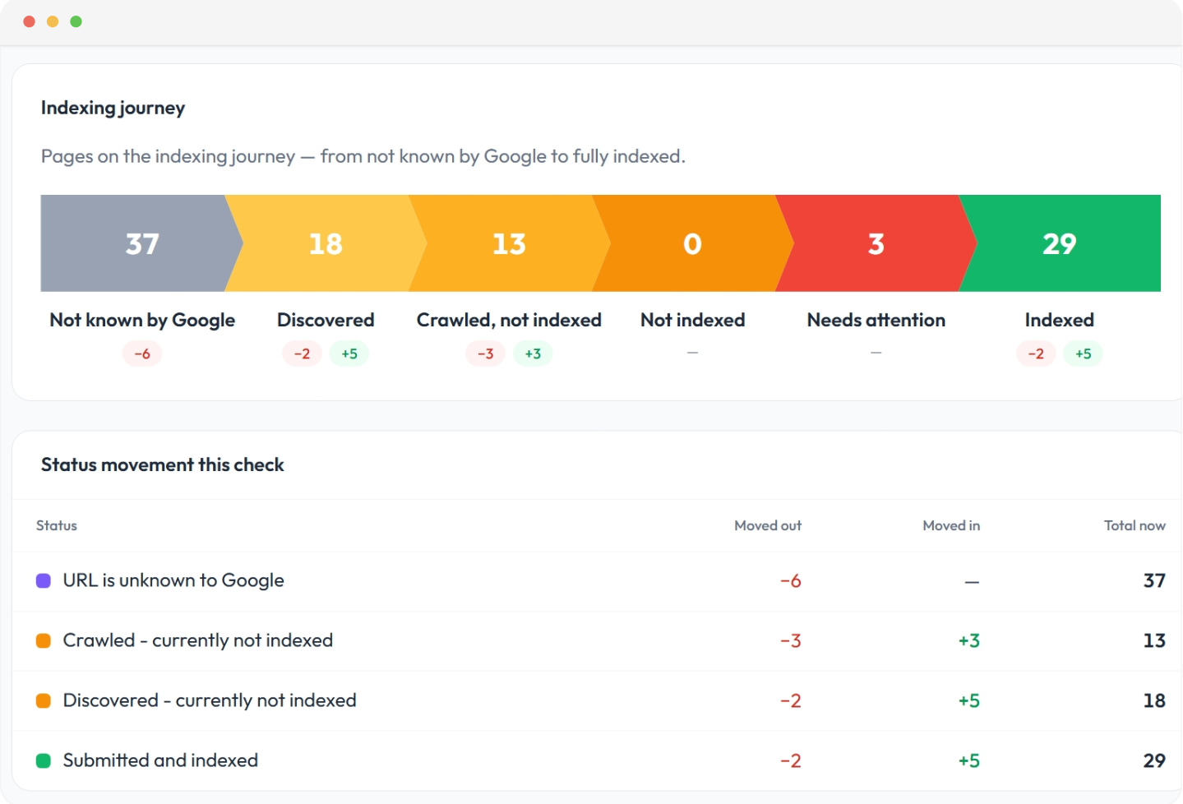Viewport: 1183px width, 804px height.
Task: Open the Crawled - currently not indexed row
Action: (x=598, y=641)
